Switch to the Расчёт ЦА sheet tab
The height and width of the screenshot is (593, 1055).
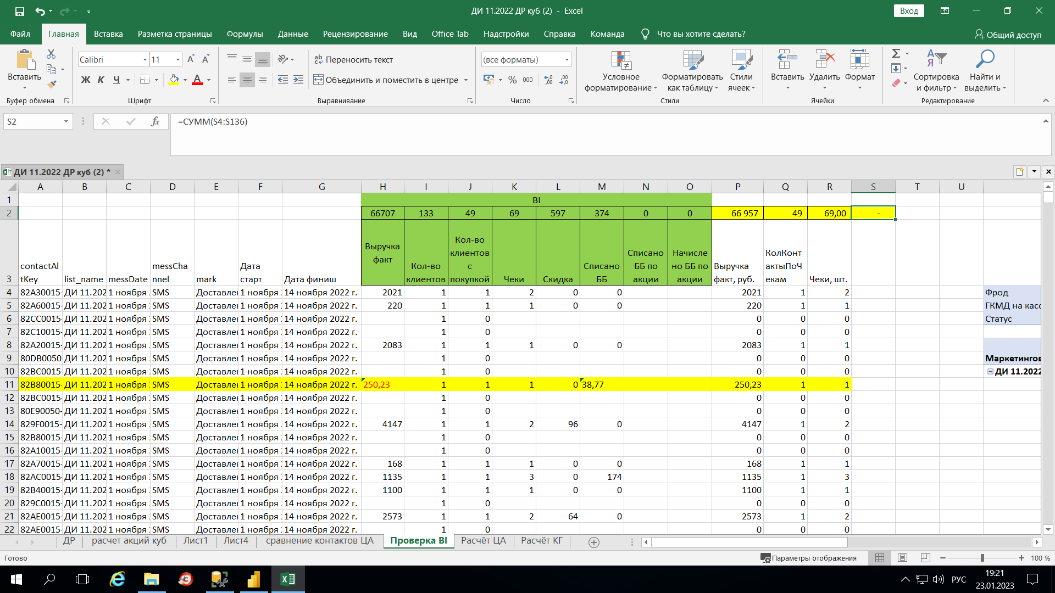(x=483, y=541)
